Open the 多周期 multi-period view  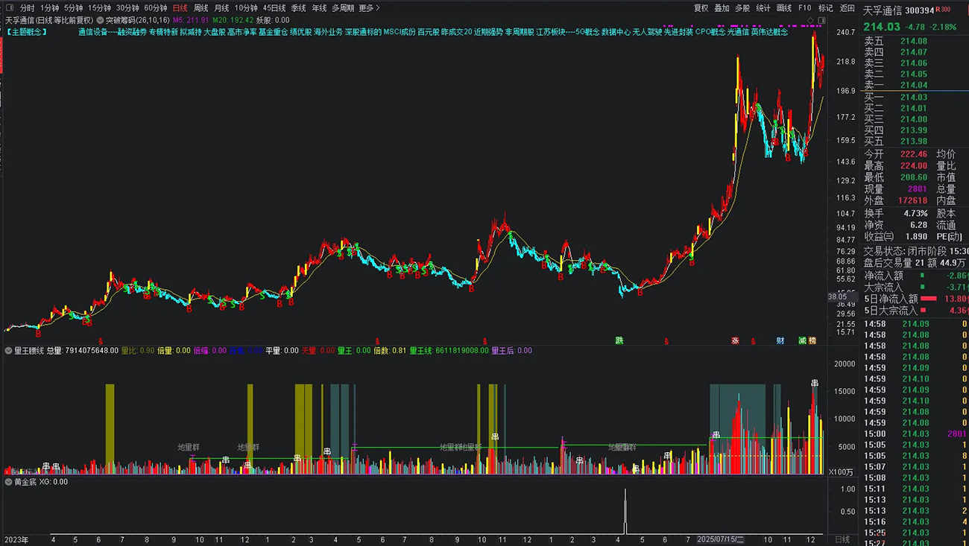343,8
